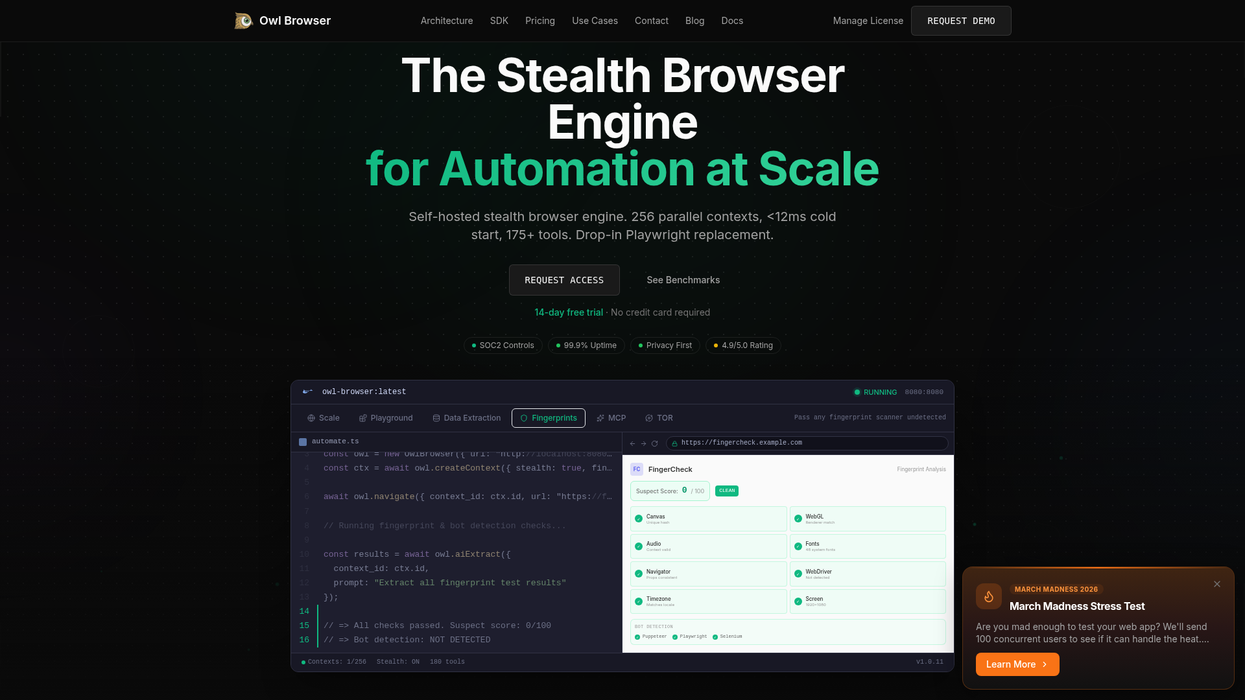Image resolution: width=1245 pixels, height=700 pixels.
Task: Click the flame icon on the March Madness popup
Action: [x=988, y=596]
